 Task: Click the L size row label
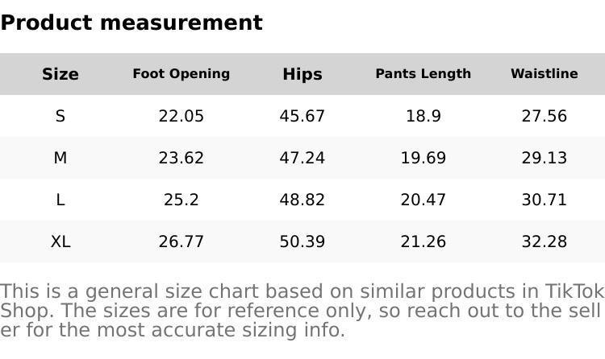point(60,200)
